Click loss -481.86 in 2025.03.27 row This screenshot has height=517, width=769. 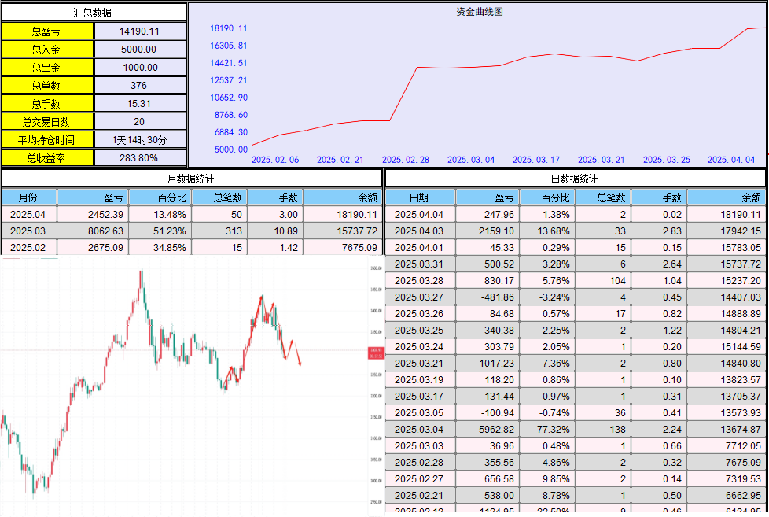(x=488, y=297)
